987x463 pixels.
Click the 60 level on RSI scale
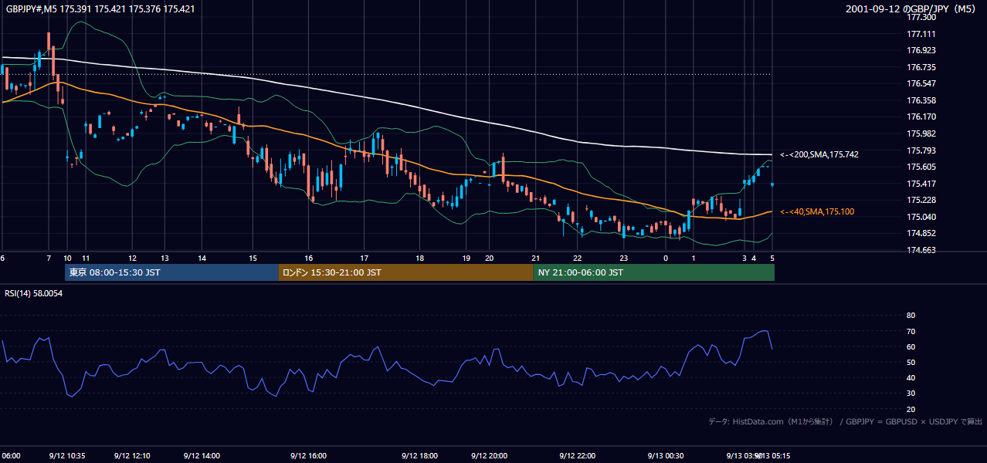click(911, 346)
